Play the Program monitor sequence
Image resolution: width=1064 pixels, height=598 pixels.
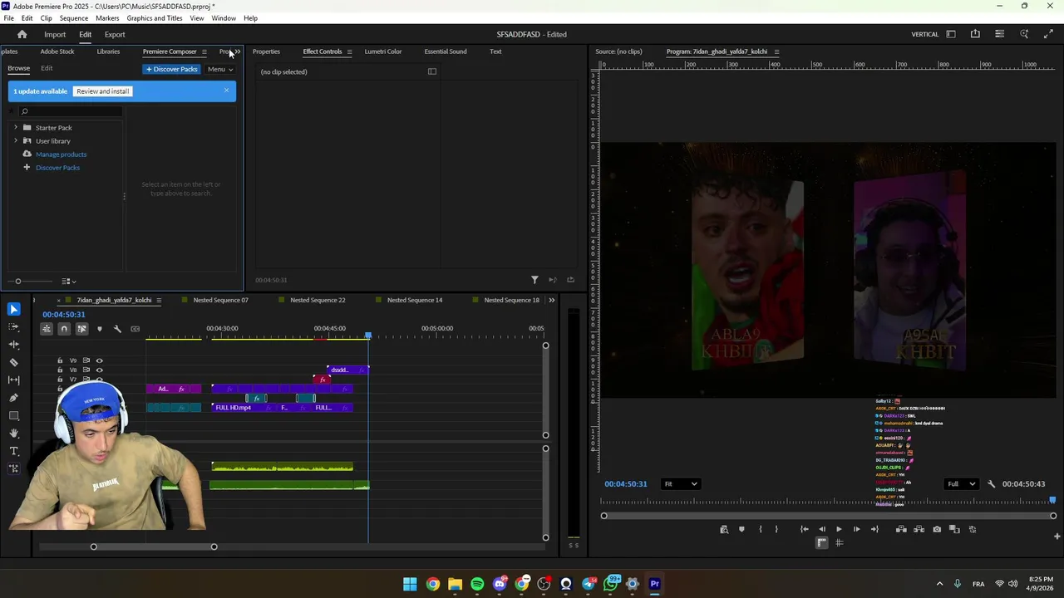[x=839, y=529]
